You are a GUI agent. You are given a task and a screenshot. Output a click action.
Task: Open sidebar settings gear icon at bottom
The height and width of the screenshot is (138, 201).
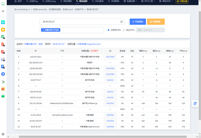3,134
